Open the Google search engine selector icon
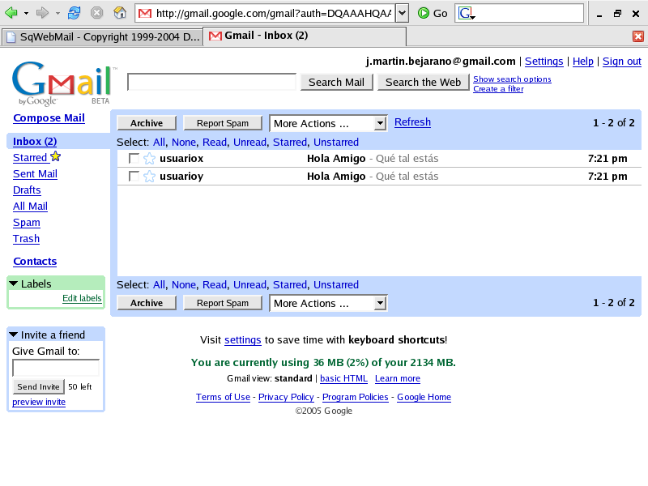 pos(467,13)
